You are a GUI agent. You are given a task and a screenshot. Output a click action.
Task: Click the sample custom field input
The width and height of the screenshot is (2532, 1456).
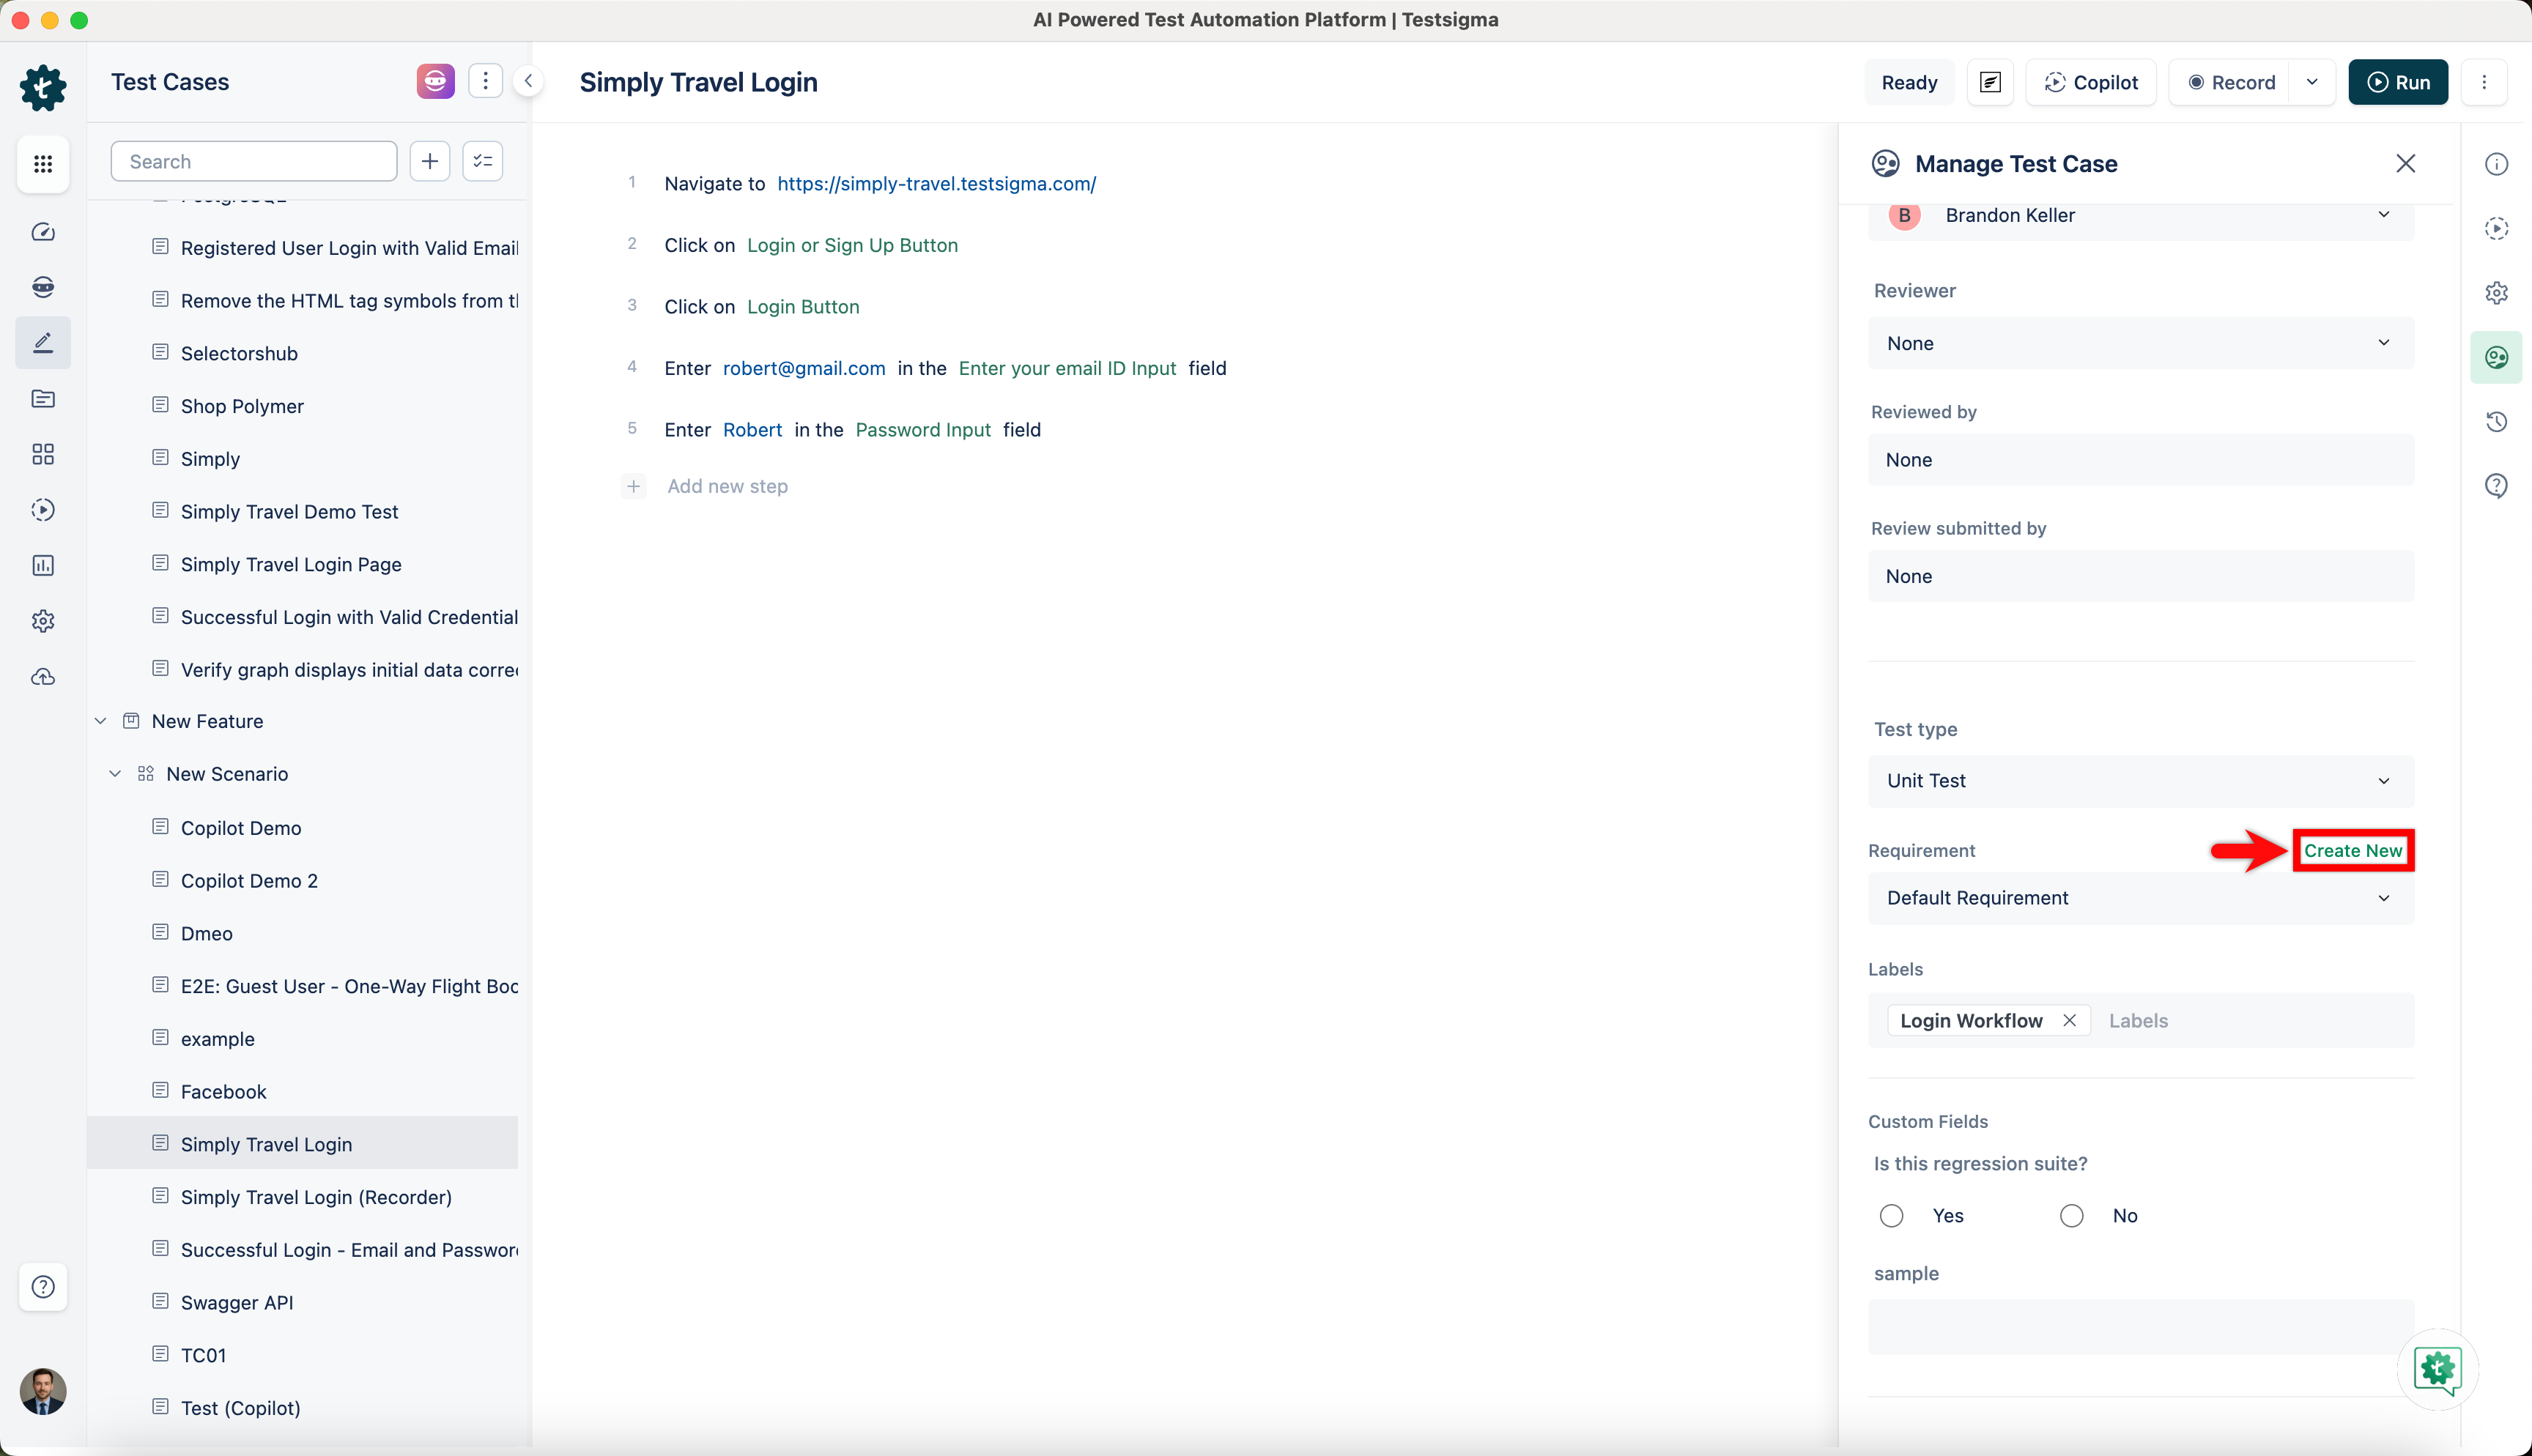(x=2141, y=1327)
